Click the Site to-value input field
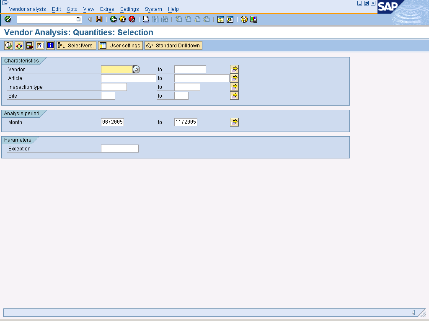429x321 pixels. (x=181, y=96)
